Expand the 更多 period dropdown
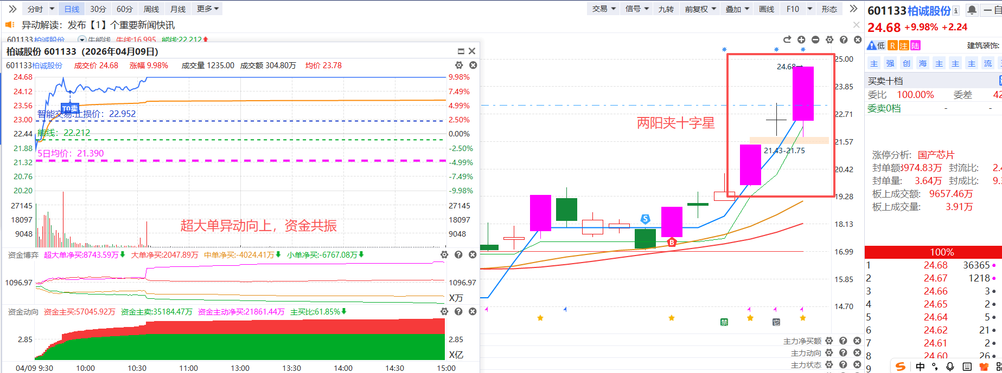 [208, 9]
